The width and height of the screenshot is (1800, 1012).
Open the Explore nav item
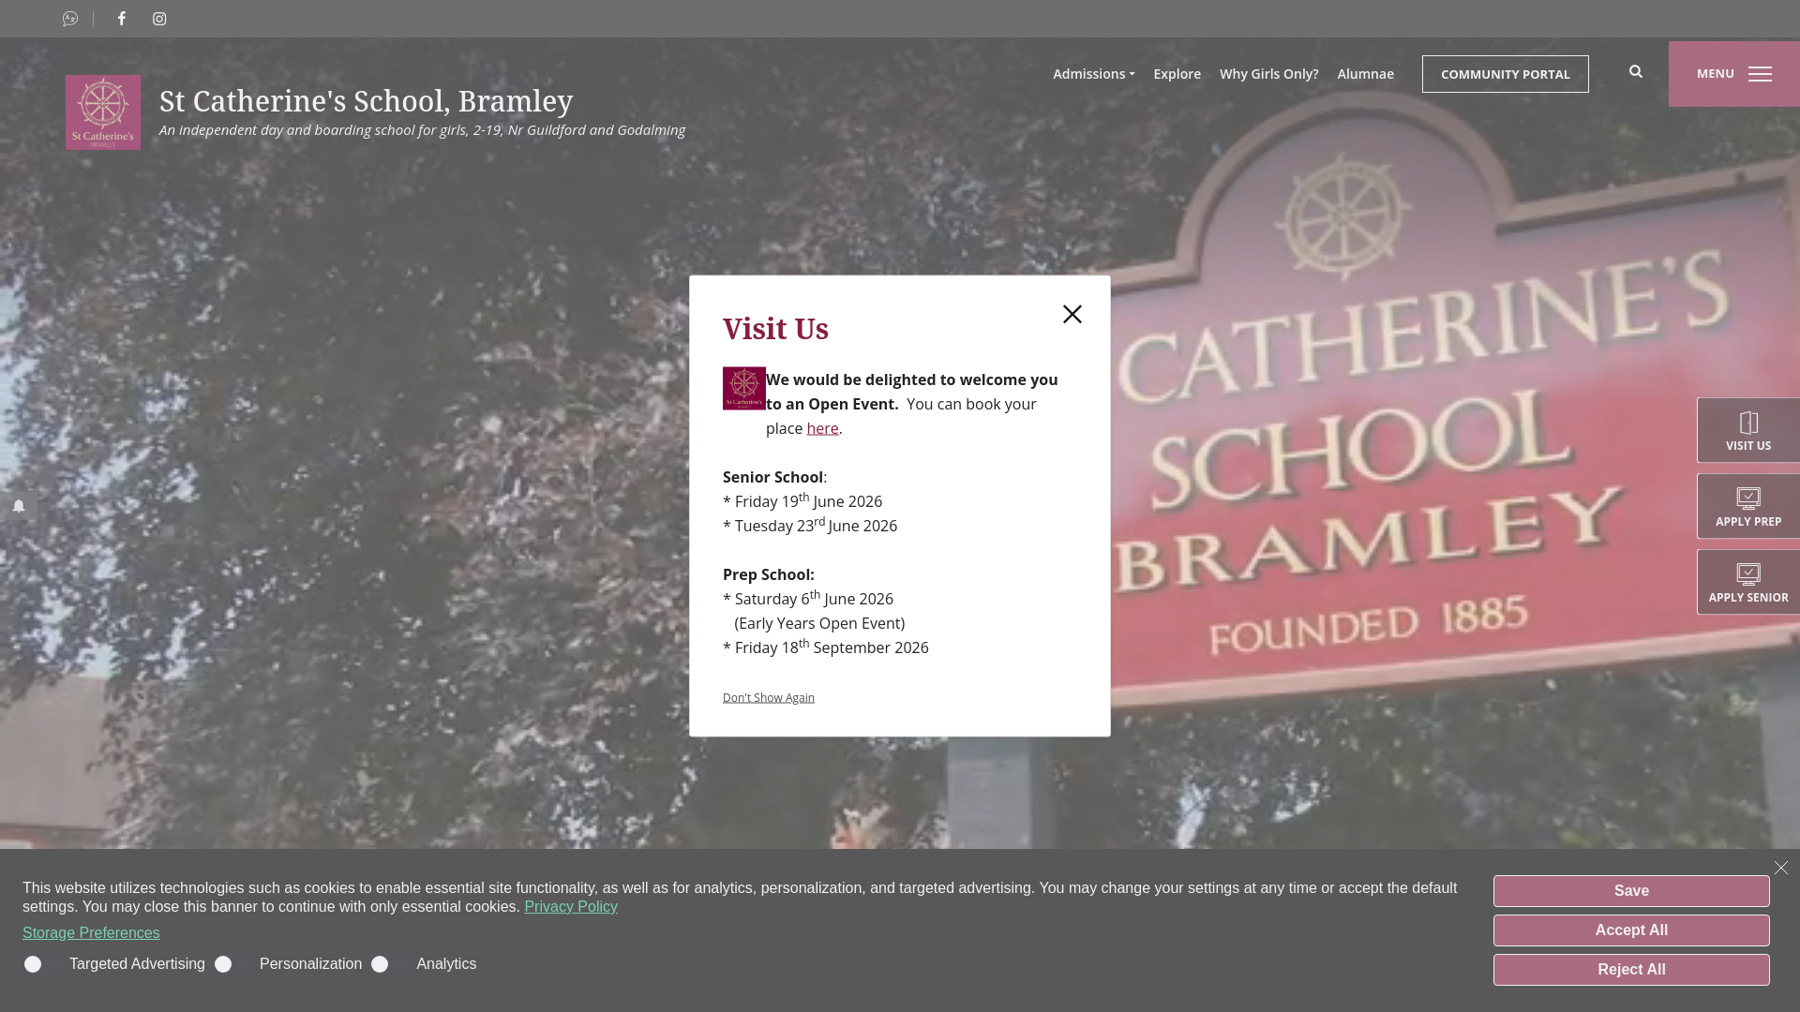coord(1177,74)
